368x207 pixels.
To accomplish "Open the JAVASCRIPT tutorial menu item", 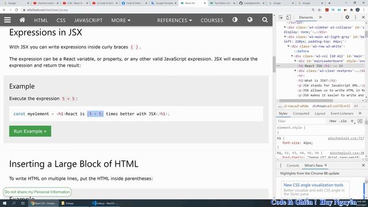I will (88, 20).
